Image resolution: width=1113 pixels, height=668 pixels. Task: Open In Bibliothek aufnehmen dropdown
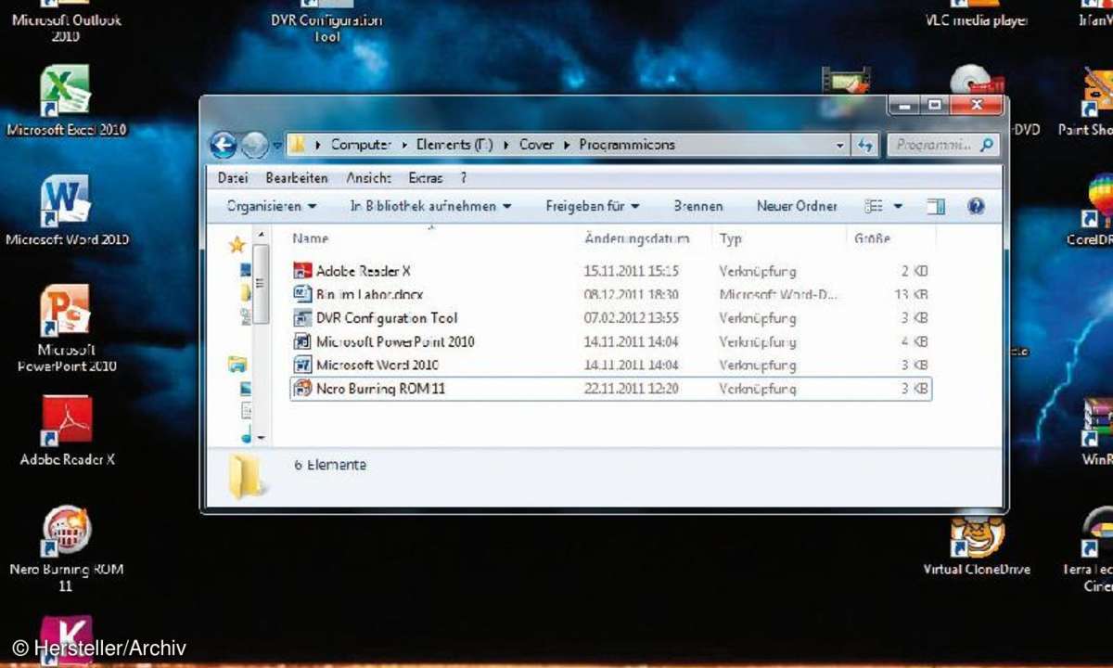(430, 206)
